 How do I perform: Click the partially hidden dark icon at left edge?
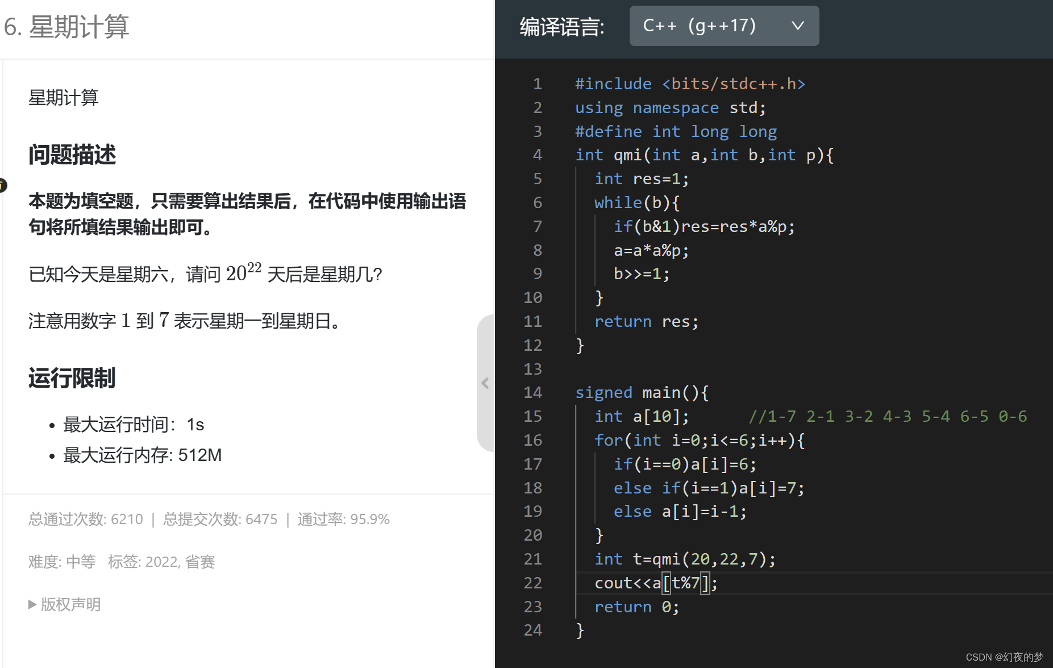(x=3, y=185)
